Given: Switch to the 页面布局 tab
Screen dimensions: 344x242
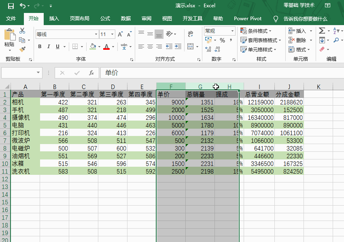Looking at the screenshot, I should coord(79,19).
